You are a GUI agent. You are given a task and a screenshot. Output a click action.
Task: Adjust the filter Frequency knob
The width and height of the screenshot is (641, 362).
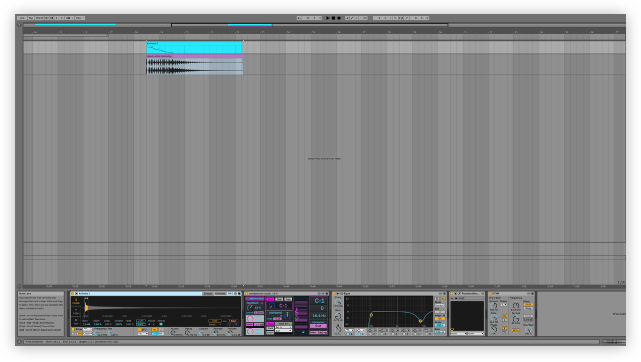click(x=96, y=333)
